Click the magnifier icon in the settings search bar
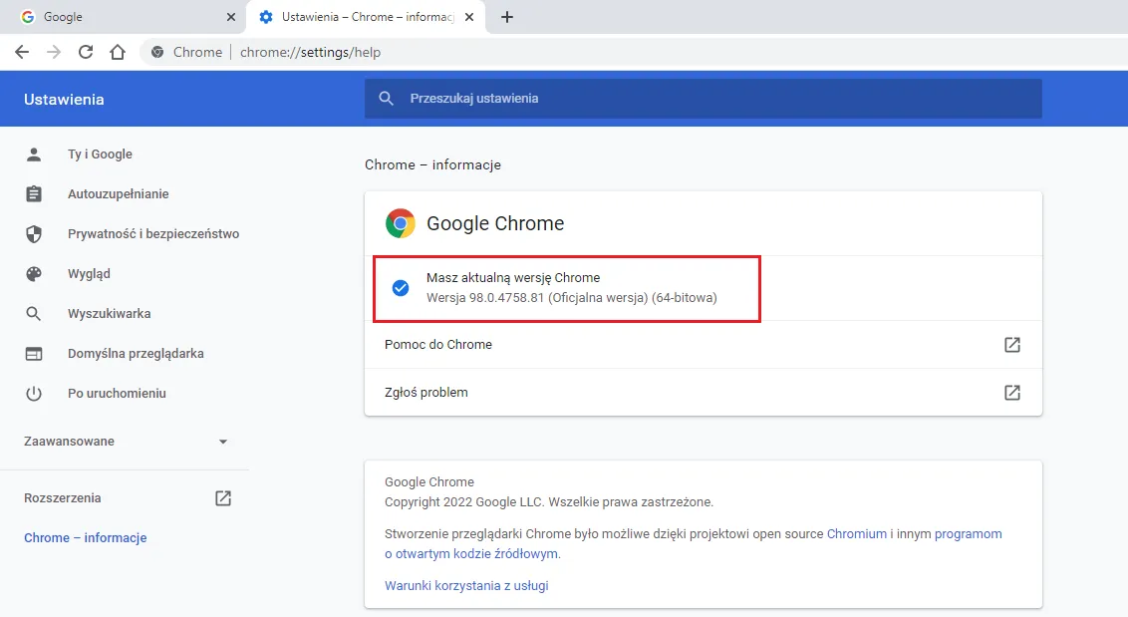Screen dimensions: 1128x617 click(387, 99)
